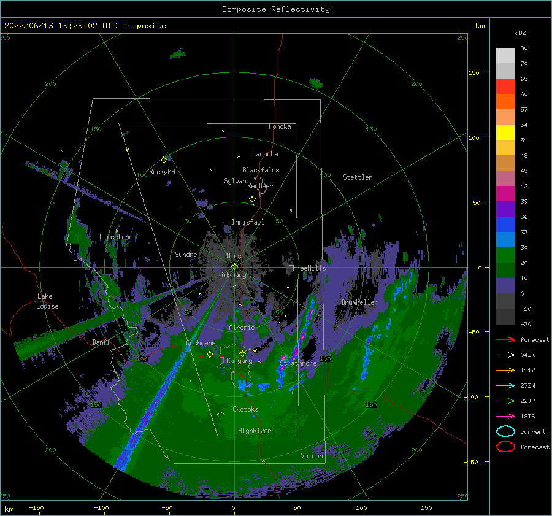
Task: Click the Lacombe label
Action: coord(265,154)
